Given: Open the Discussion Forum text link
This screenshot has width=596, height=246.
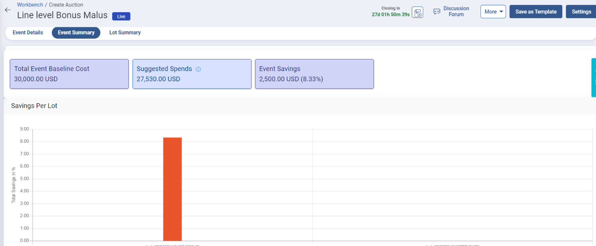Looking at the screenshot, I should (x=456, y=11).
